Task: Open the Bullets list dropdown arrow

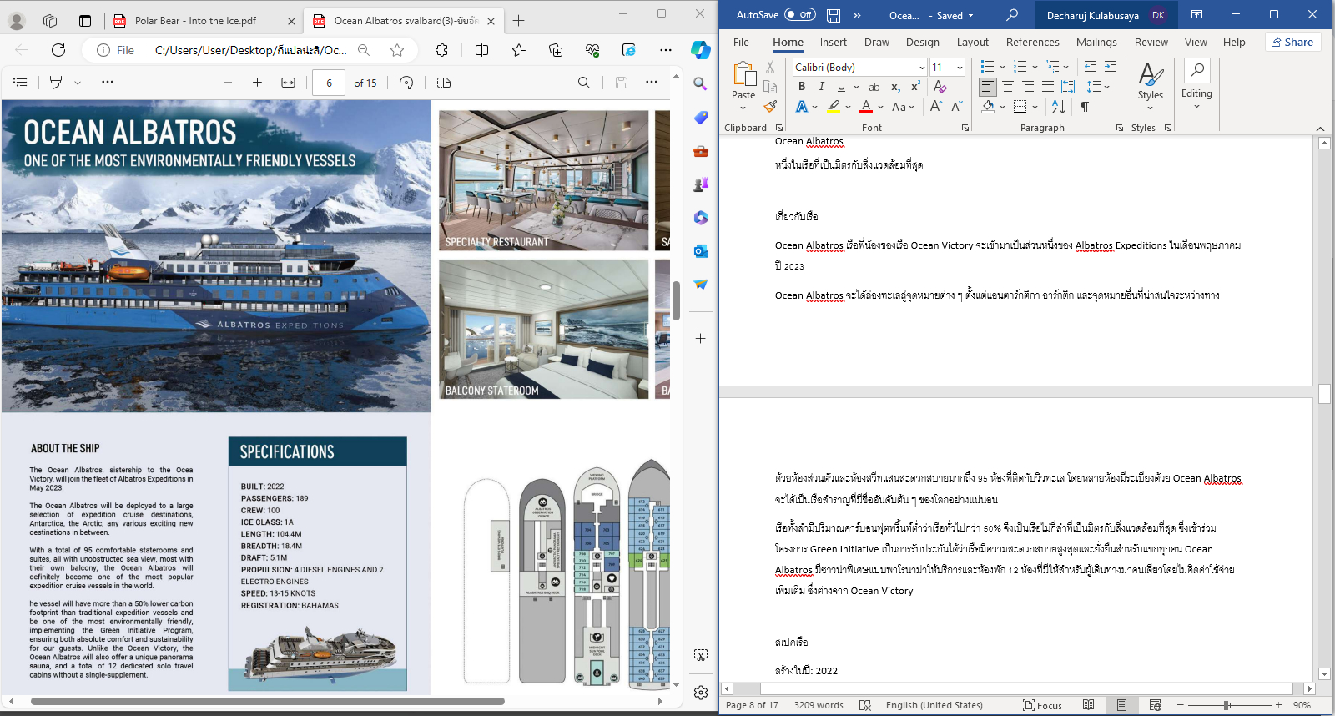Action: click(1002, 67)
